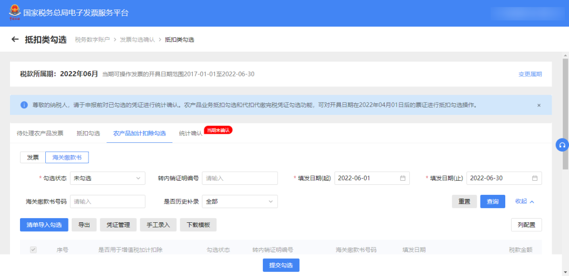
Task: Toggle the select-all checkbox in table header
Action: click(33, 250)
